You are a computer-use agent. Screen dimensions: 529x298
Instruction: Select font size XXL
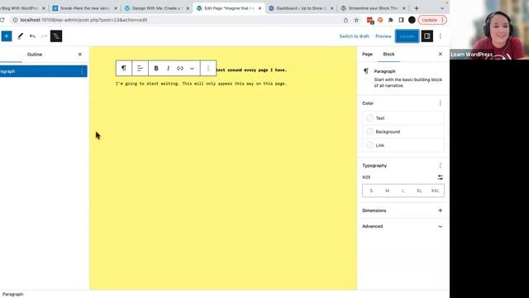click(436, 191)
